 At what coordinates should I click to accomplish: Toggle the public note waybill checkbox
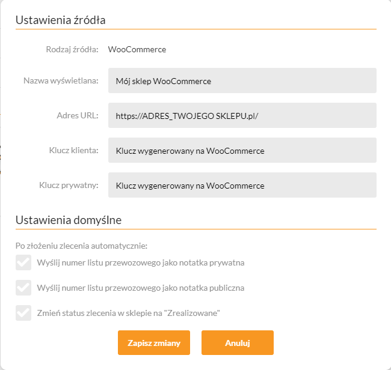23,288
